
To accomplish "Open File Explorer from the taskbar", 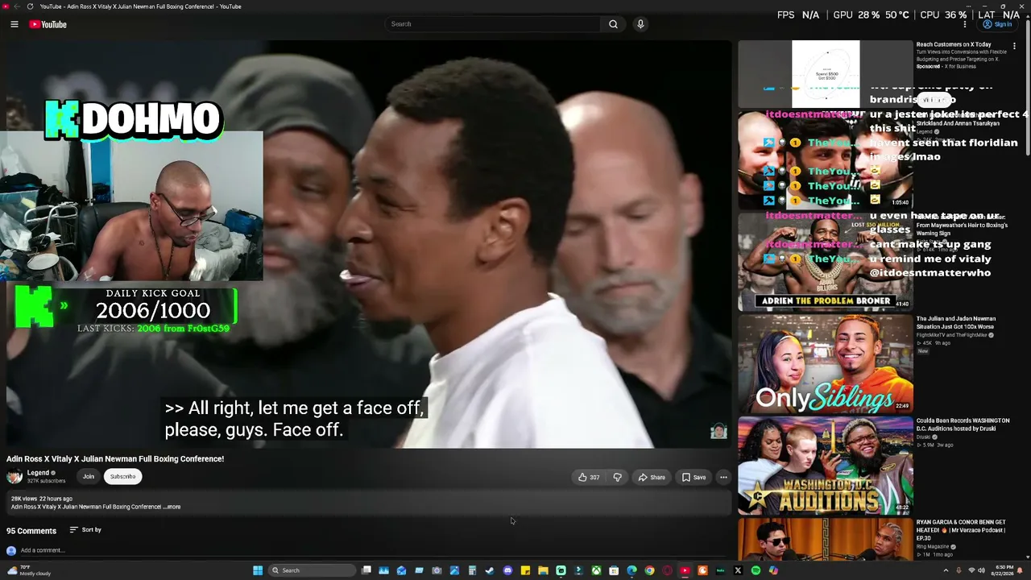I will [x=543, y=570].
